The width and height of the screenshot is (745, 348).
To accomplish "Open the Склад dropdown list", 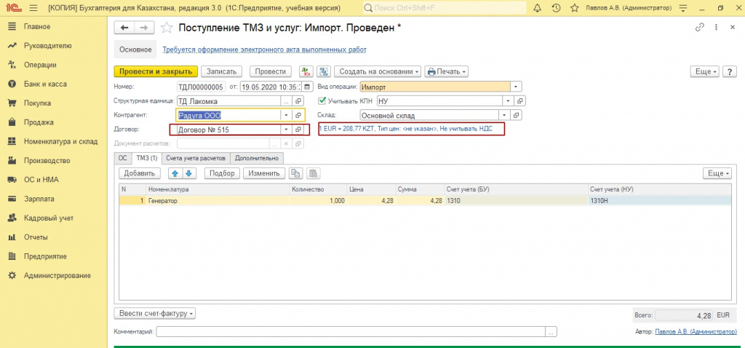I will point(503,115).
